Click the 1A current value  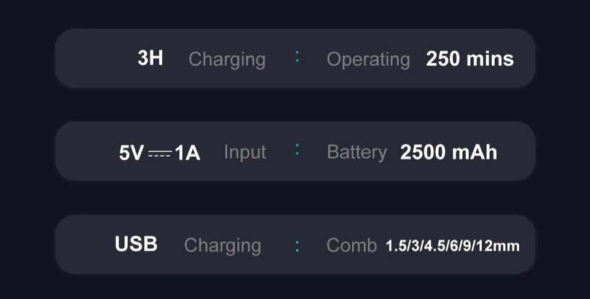pyautogui.click(x=187, y=153)
